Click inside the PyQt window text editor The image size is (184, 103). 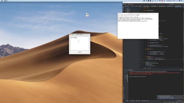tap(80, 43)
